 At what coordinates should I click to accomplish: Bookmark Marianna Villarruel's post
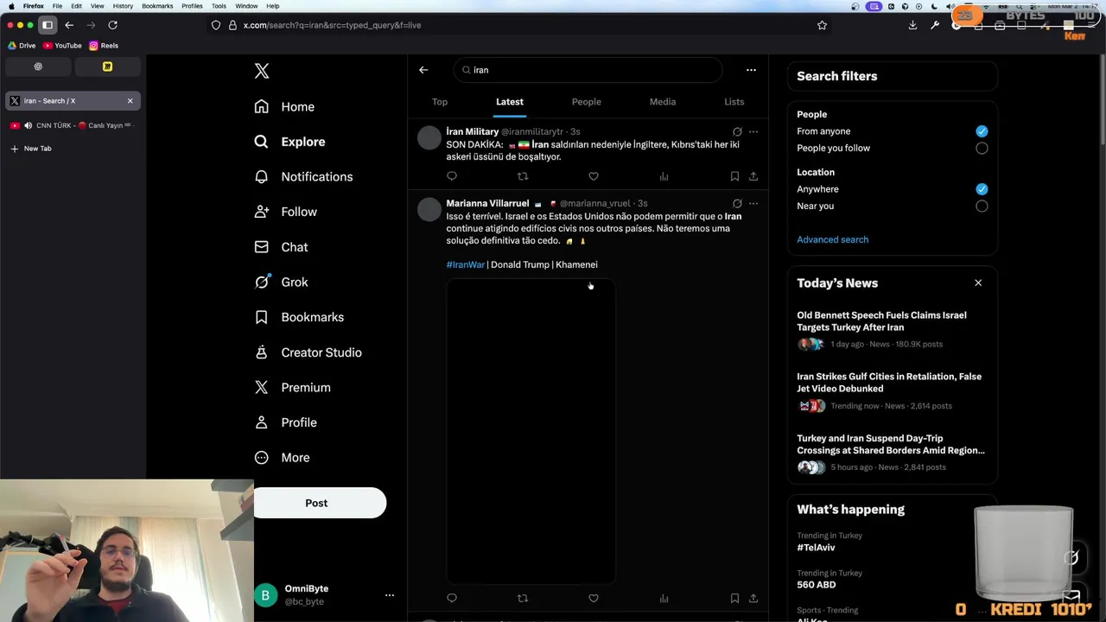[x=734, y=598]
